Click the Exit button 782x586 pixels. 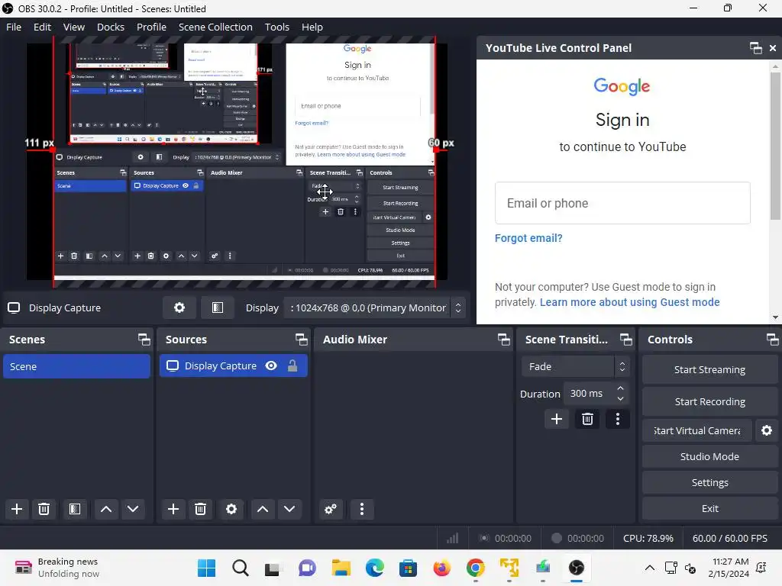coord(709,508)
